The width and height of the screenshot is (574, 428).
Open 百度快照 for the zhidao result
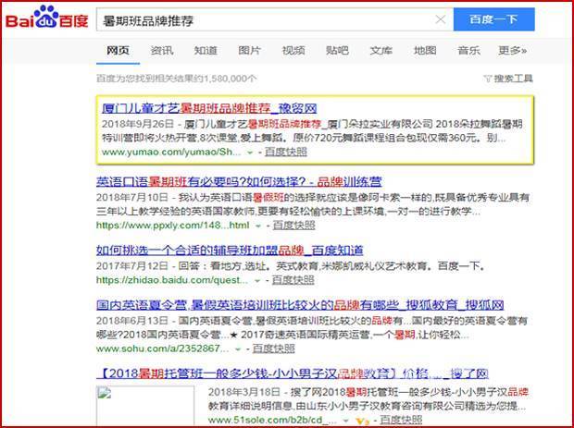[293, 280]
